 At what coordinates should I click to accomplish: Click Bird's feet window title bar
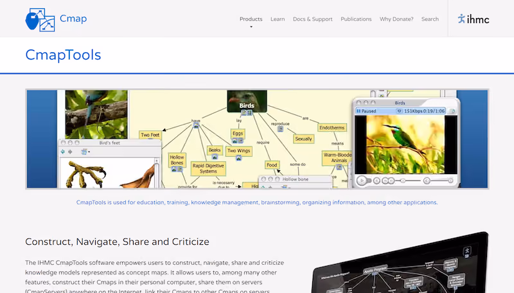pos(110,143)
